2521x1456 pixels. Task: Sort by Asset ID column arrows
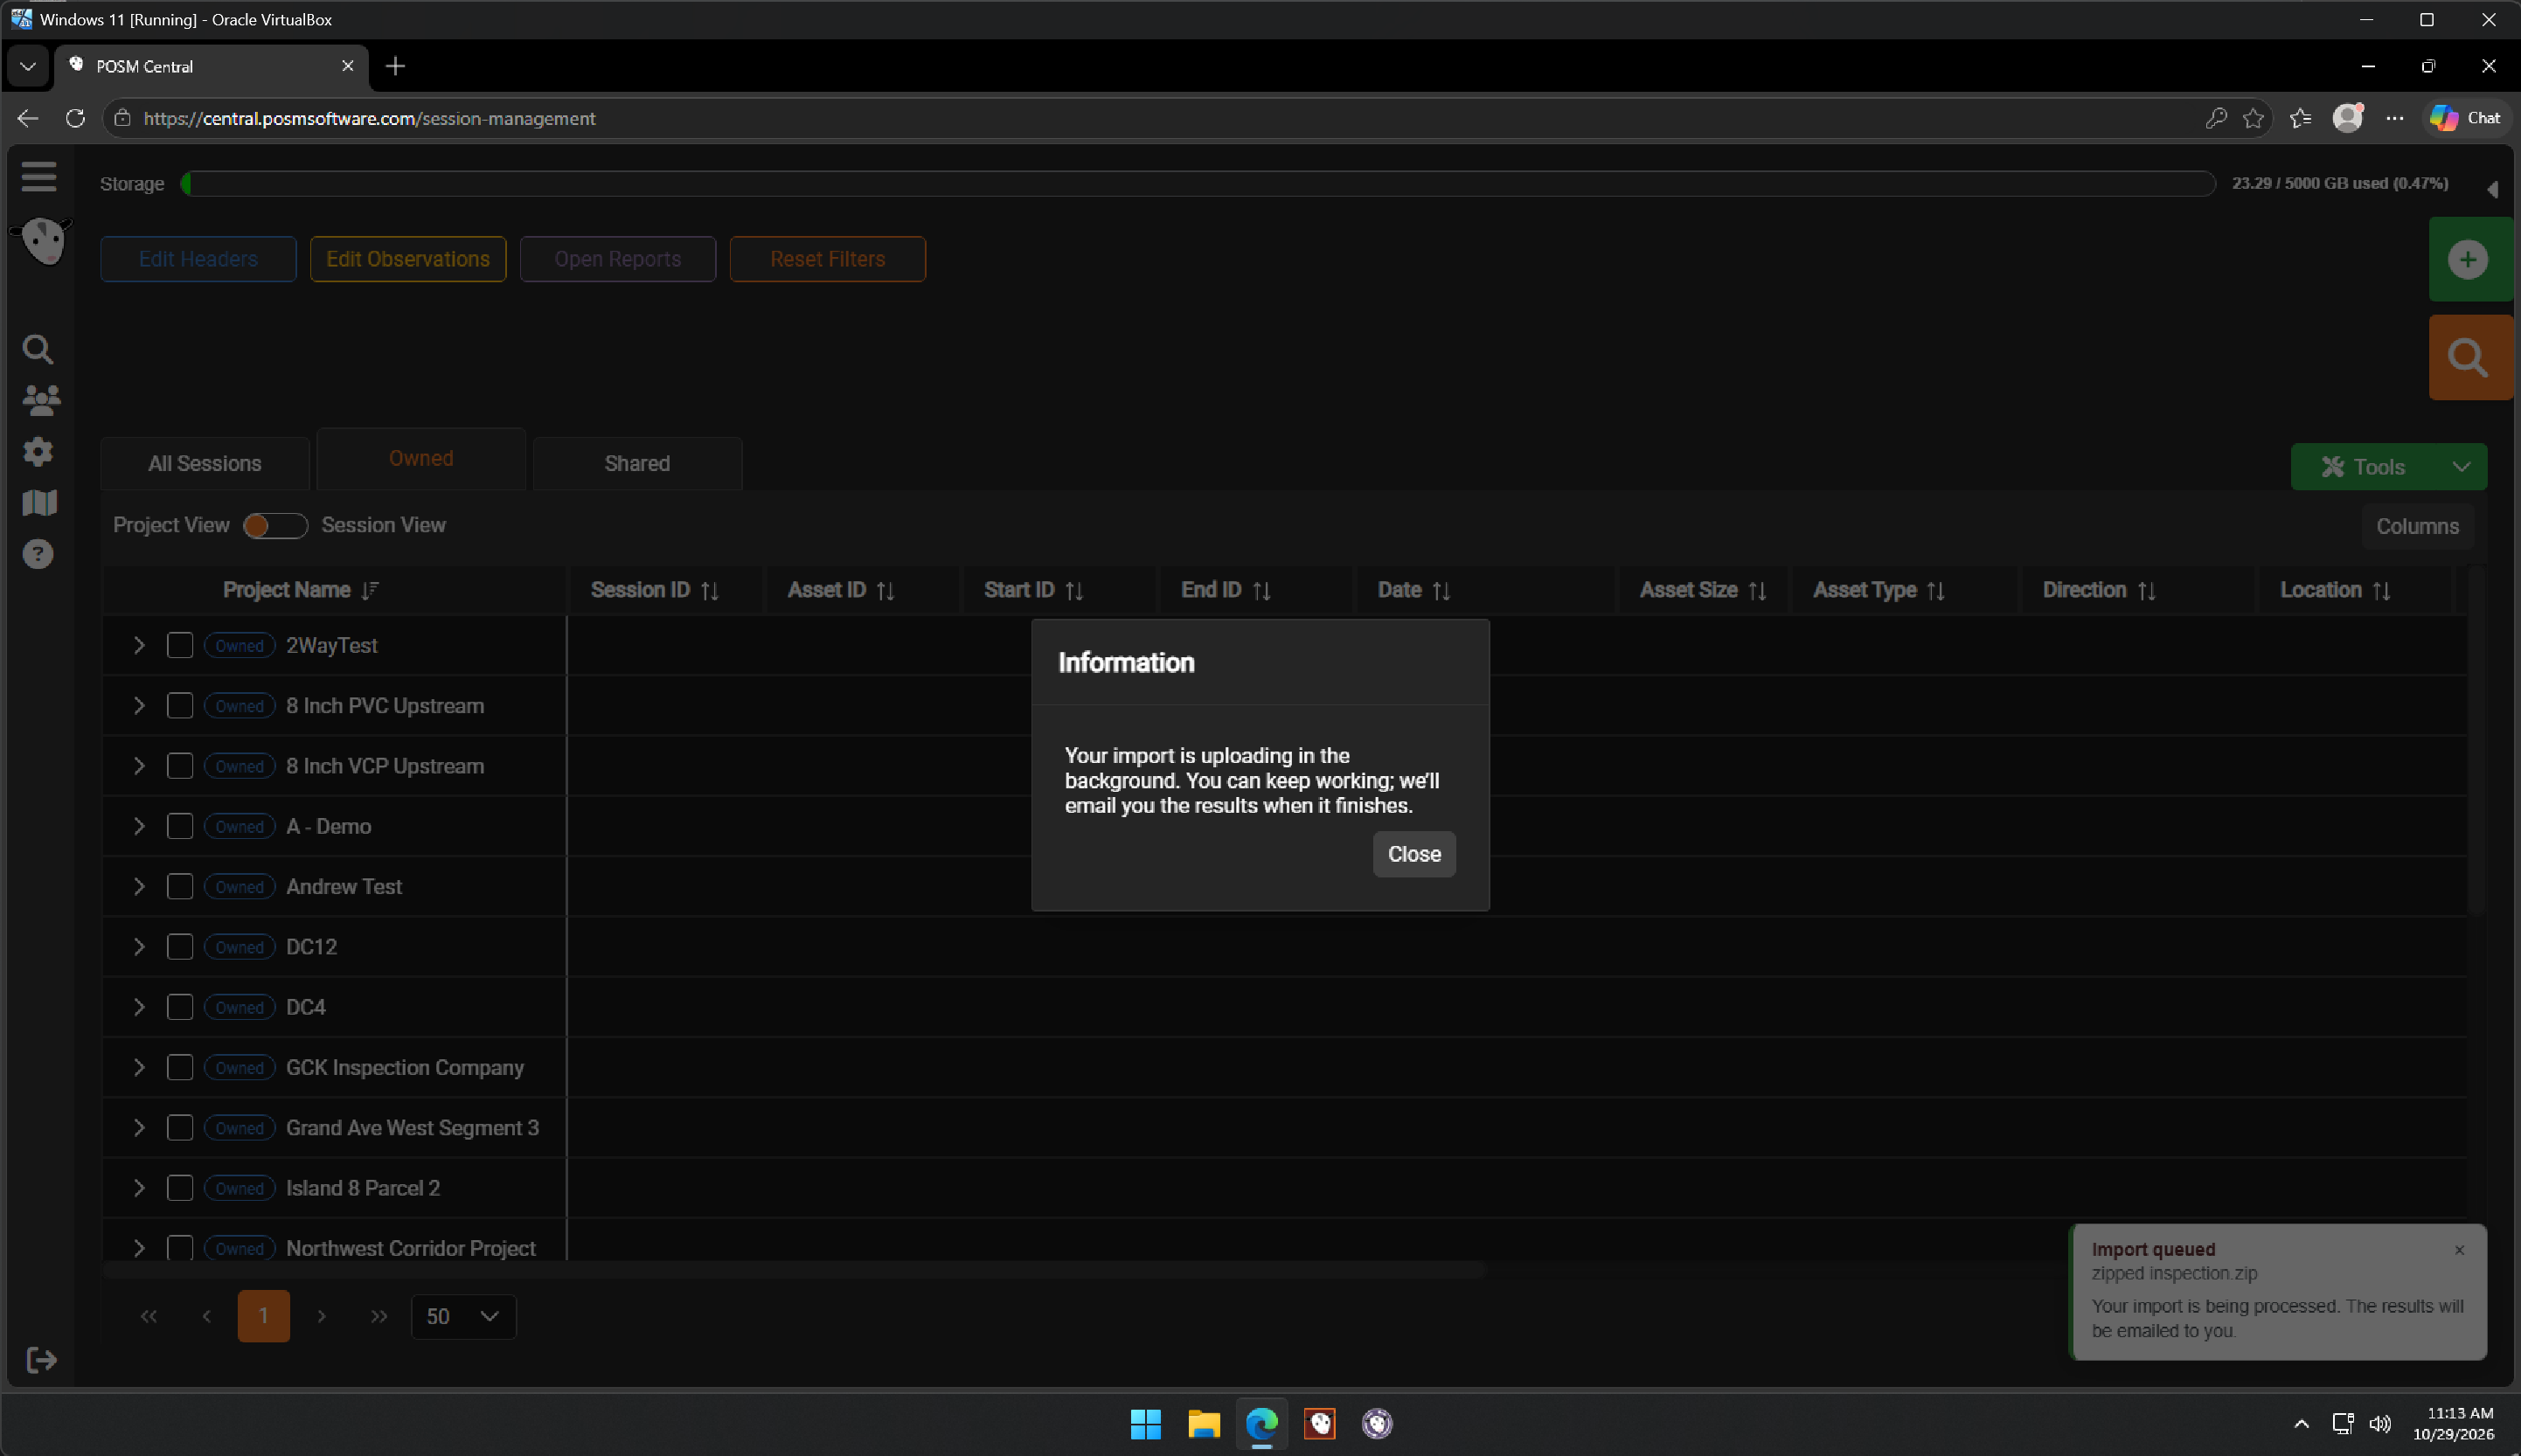[886, 591]
